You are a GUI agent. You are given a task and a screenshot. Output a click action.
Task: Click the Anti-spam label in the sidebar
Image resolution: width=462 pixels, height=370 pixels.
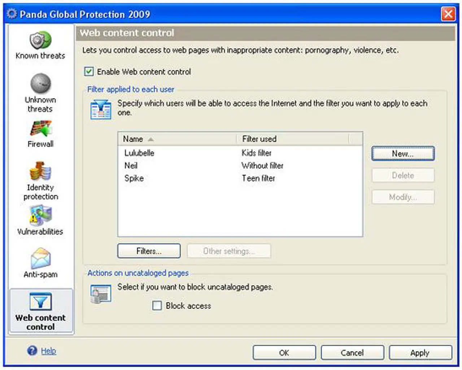[x=40, y=274]
